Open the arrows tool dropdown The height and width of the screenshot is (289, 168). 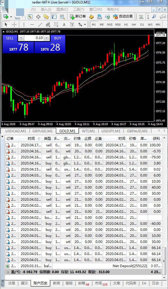pos(85,24)
